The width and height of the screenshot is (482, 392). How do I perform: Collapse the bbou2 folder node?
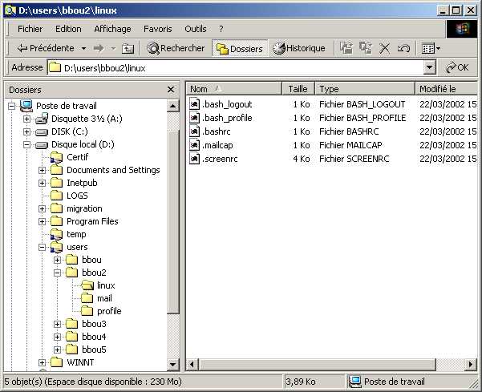[x=57, y=273]
